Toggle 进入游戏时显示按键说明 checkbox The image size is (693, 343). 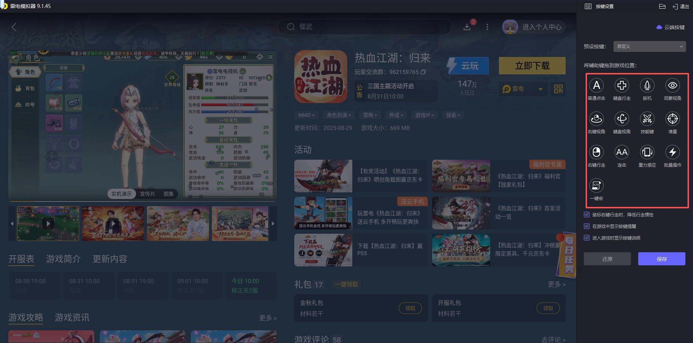click(x=587, y=238)
